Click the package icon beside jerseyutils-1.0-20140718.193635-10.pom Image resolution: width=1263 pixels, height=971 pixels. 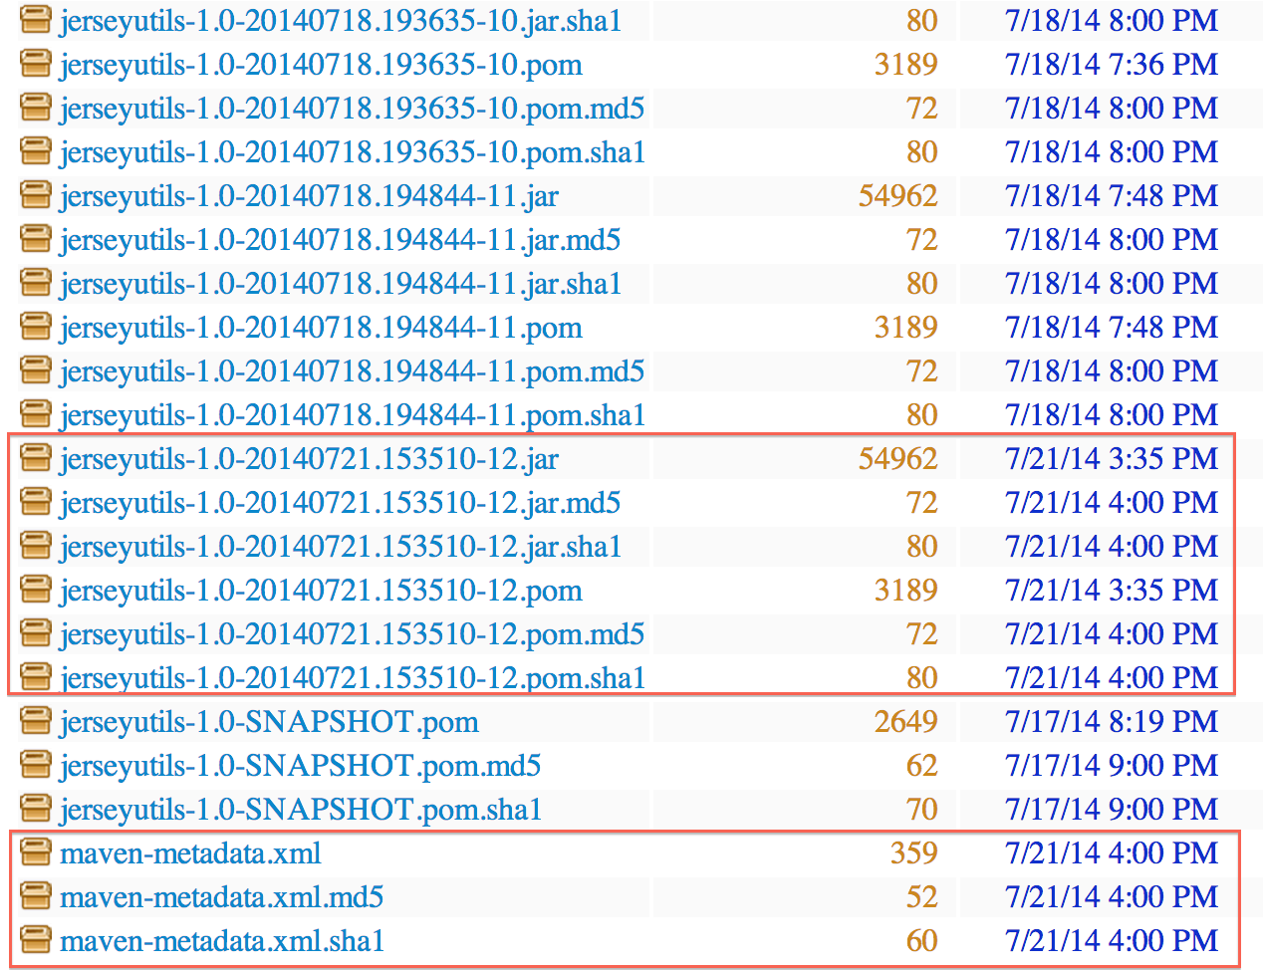tap(36, 65)
